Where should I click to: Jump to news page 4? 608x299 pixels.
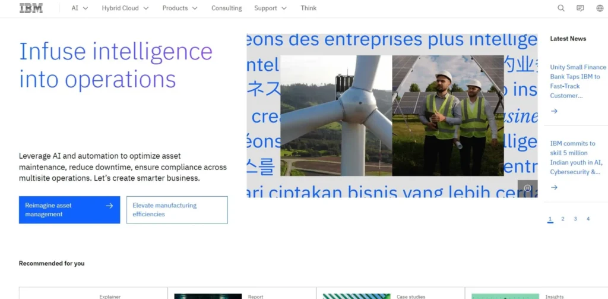pos(588,219)
